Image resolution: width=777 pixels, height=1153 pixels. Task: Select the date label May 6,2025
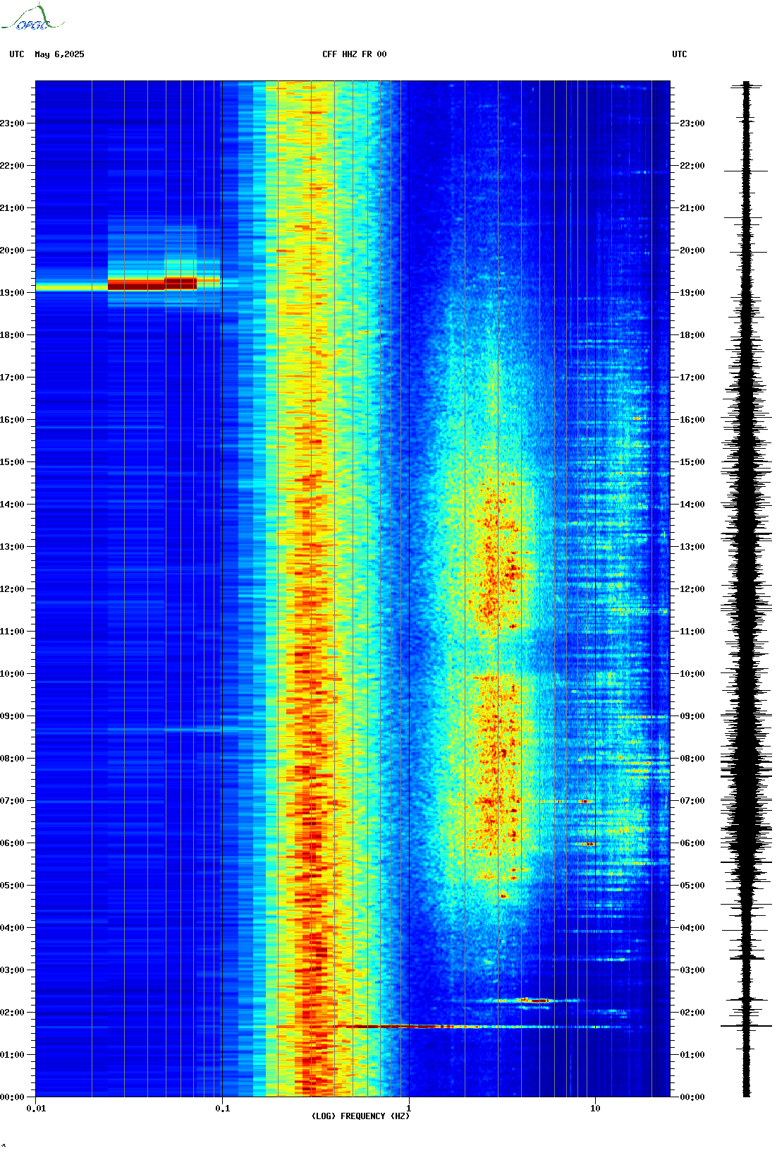click(x=59, y=54)
